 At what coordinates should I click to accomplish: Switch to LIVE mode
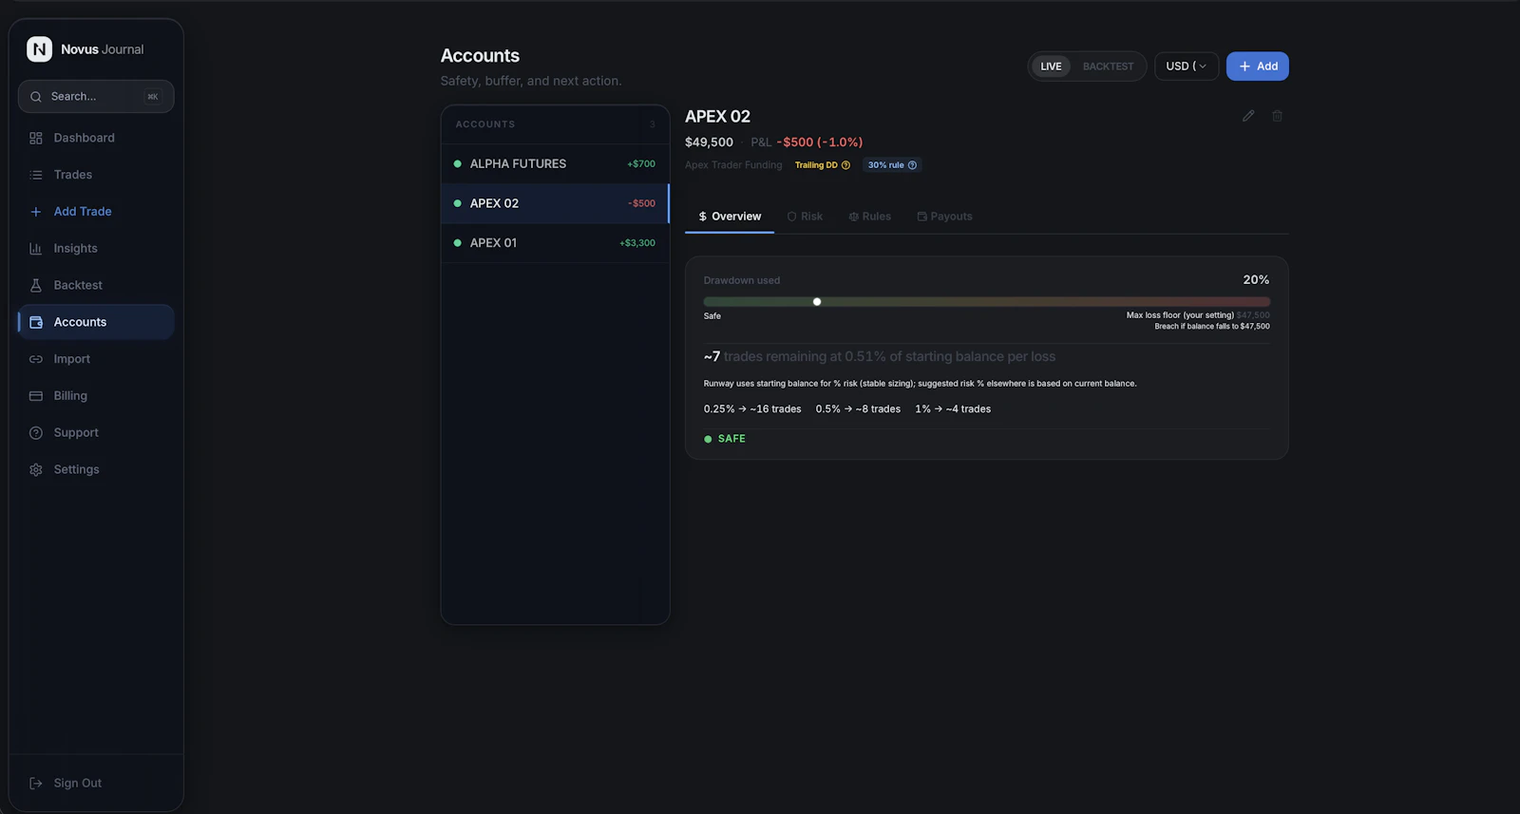(x=1051, y=66)
